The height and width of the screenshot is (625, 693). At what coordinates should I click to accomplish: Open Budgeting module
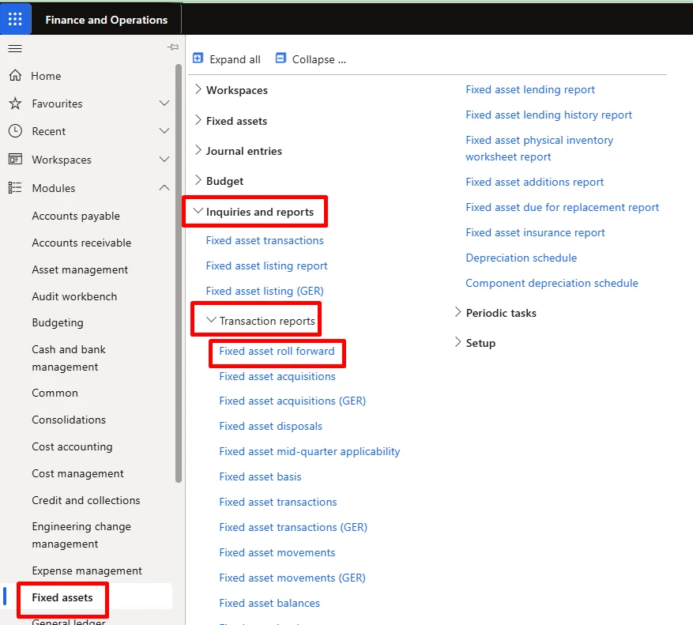click(x=58, y=322)
